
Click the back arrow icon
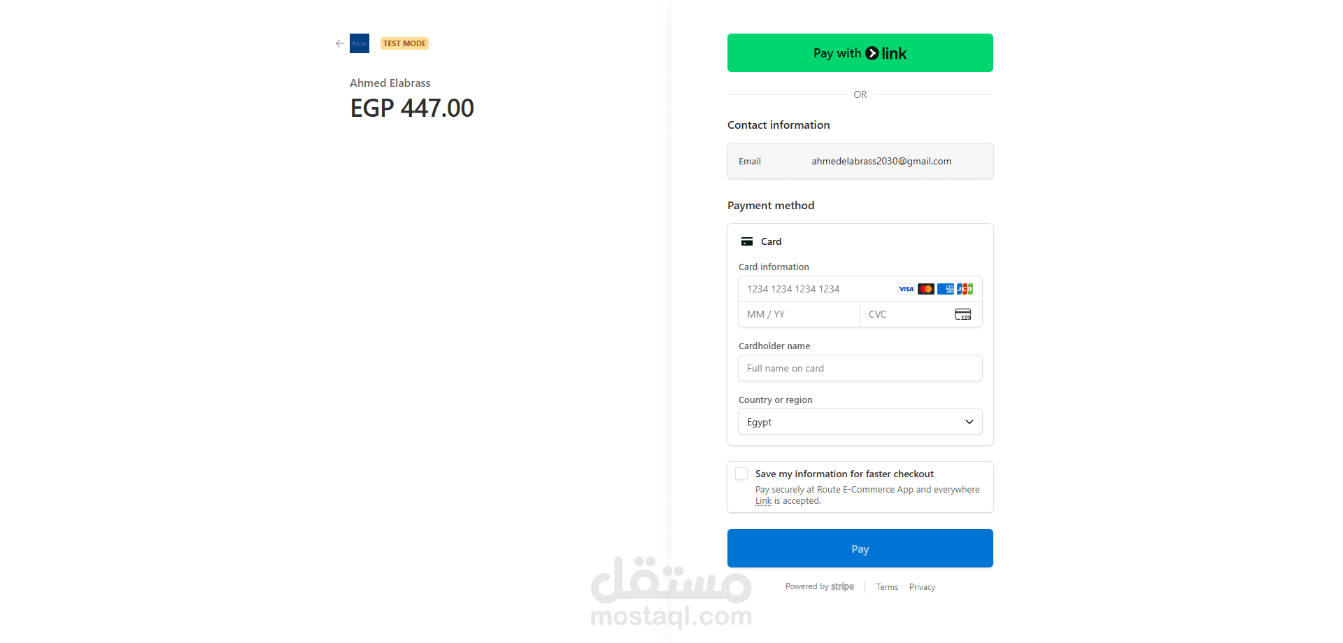340,43
